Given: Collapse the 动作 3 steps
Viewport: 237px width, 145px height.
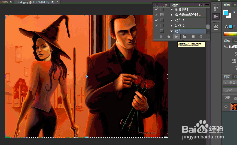Looking at the screenshot, I should pos(171,31).
